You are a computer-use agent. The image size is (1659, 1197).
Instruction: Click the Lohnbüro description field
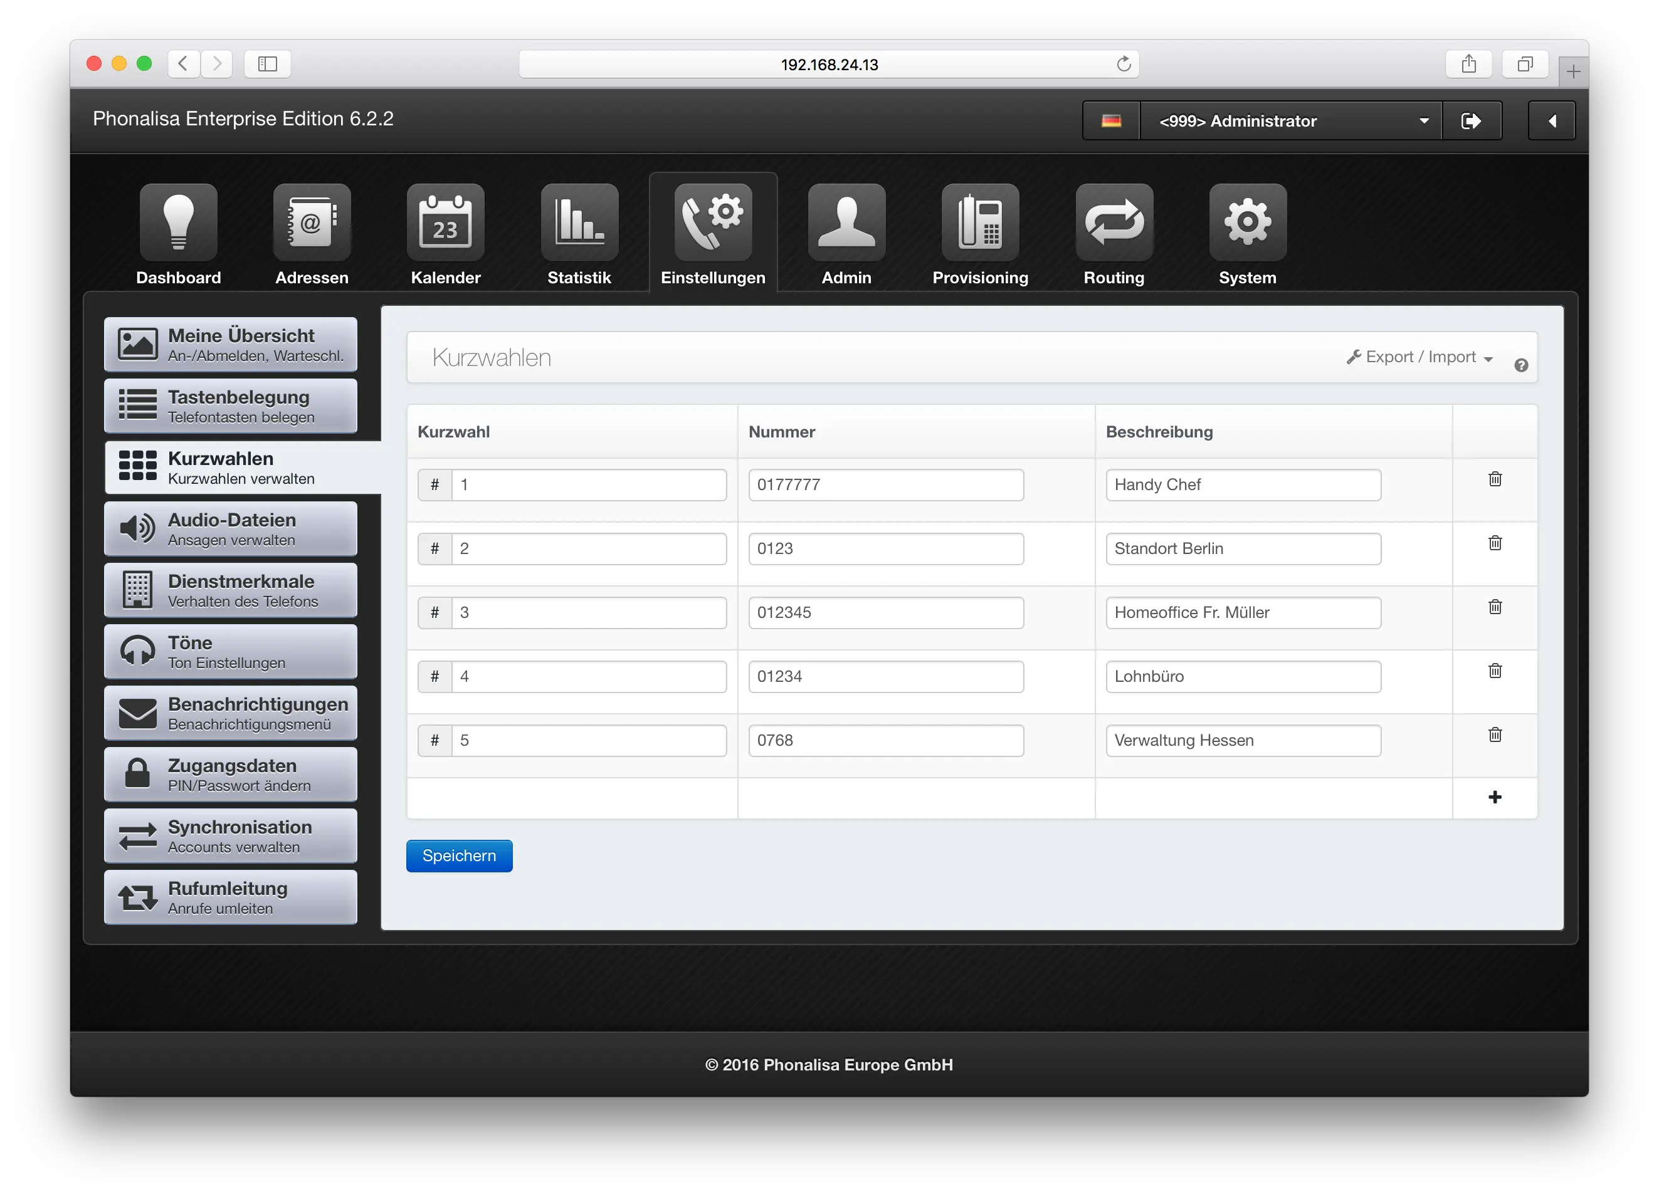pyautogui.click(x=1243, y=676)
